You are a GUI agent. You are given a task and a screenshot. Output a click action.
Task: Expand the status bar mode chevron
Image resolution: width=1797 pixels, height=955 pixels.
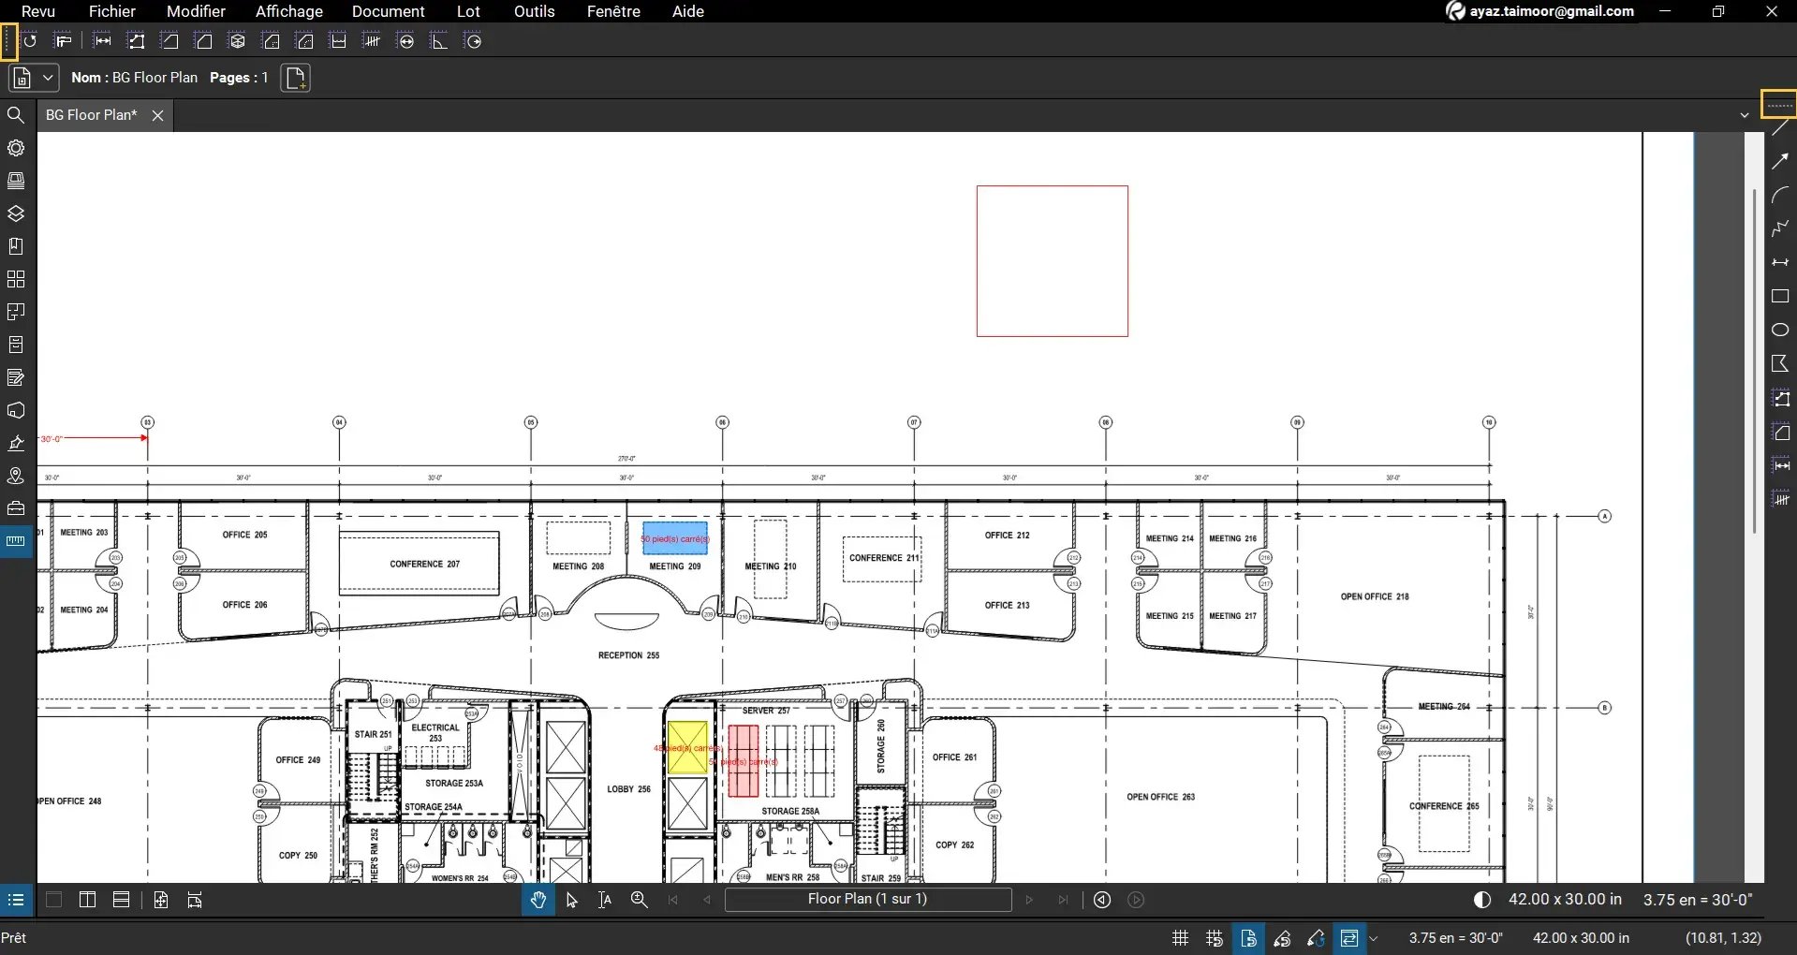1374,937
